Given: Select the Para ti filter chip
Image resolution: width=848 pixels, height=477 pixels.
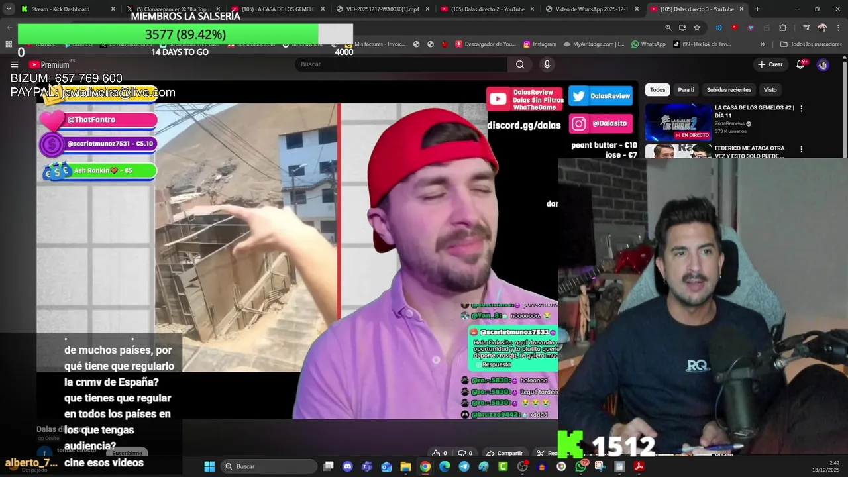Looking at the screenshot, I should (x=686, y=90).
